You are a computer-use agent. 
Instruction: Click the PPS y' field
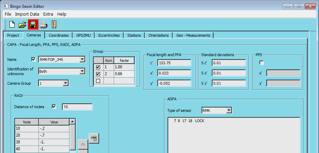coord(283,83)
